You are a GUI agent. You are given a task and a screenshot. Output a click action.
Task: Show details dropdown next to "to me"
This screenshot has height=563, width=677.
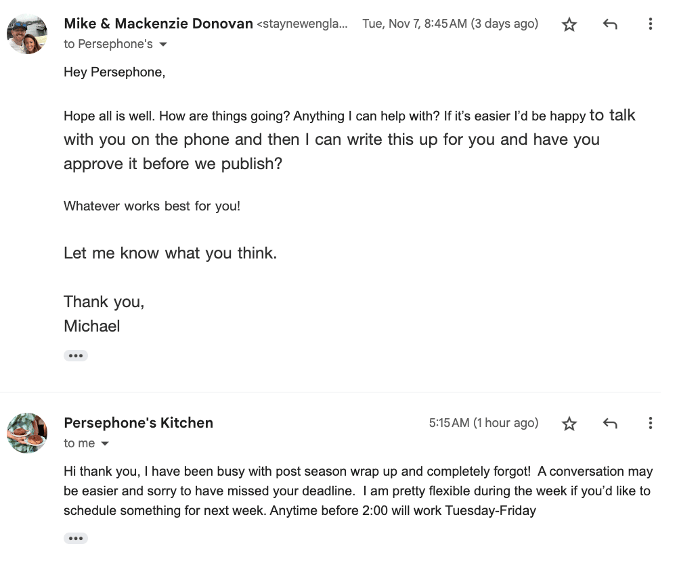105,444
